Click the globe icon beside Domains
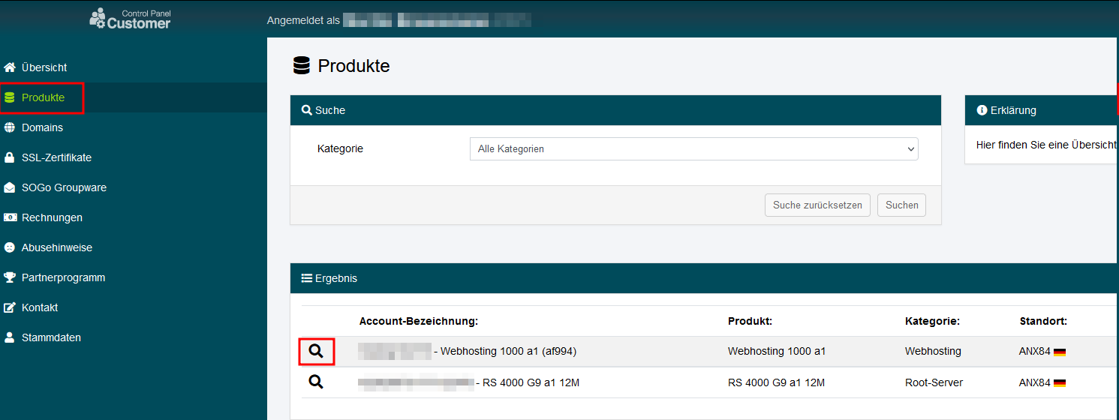This screenshot has width=1119, height=420. click(10, 127)
